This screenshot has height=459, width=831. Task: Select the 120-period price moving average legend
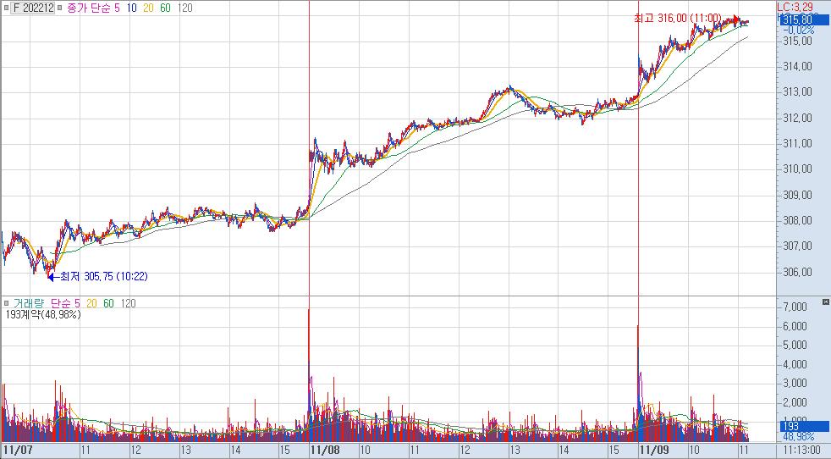point(185,8)
